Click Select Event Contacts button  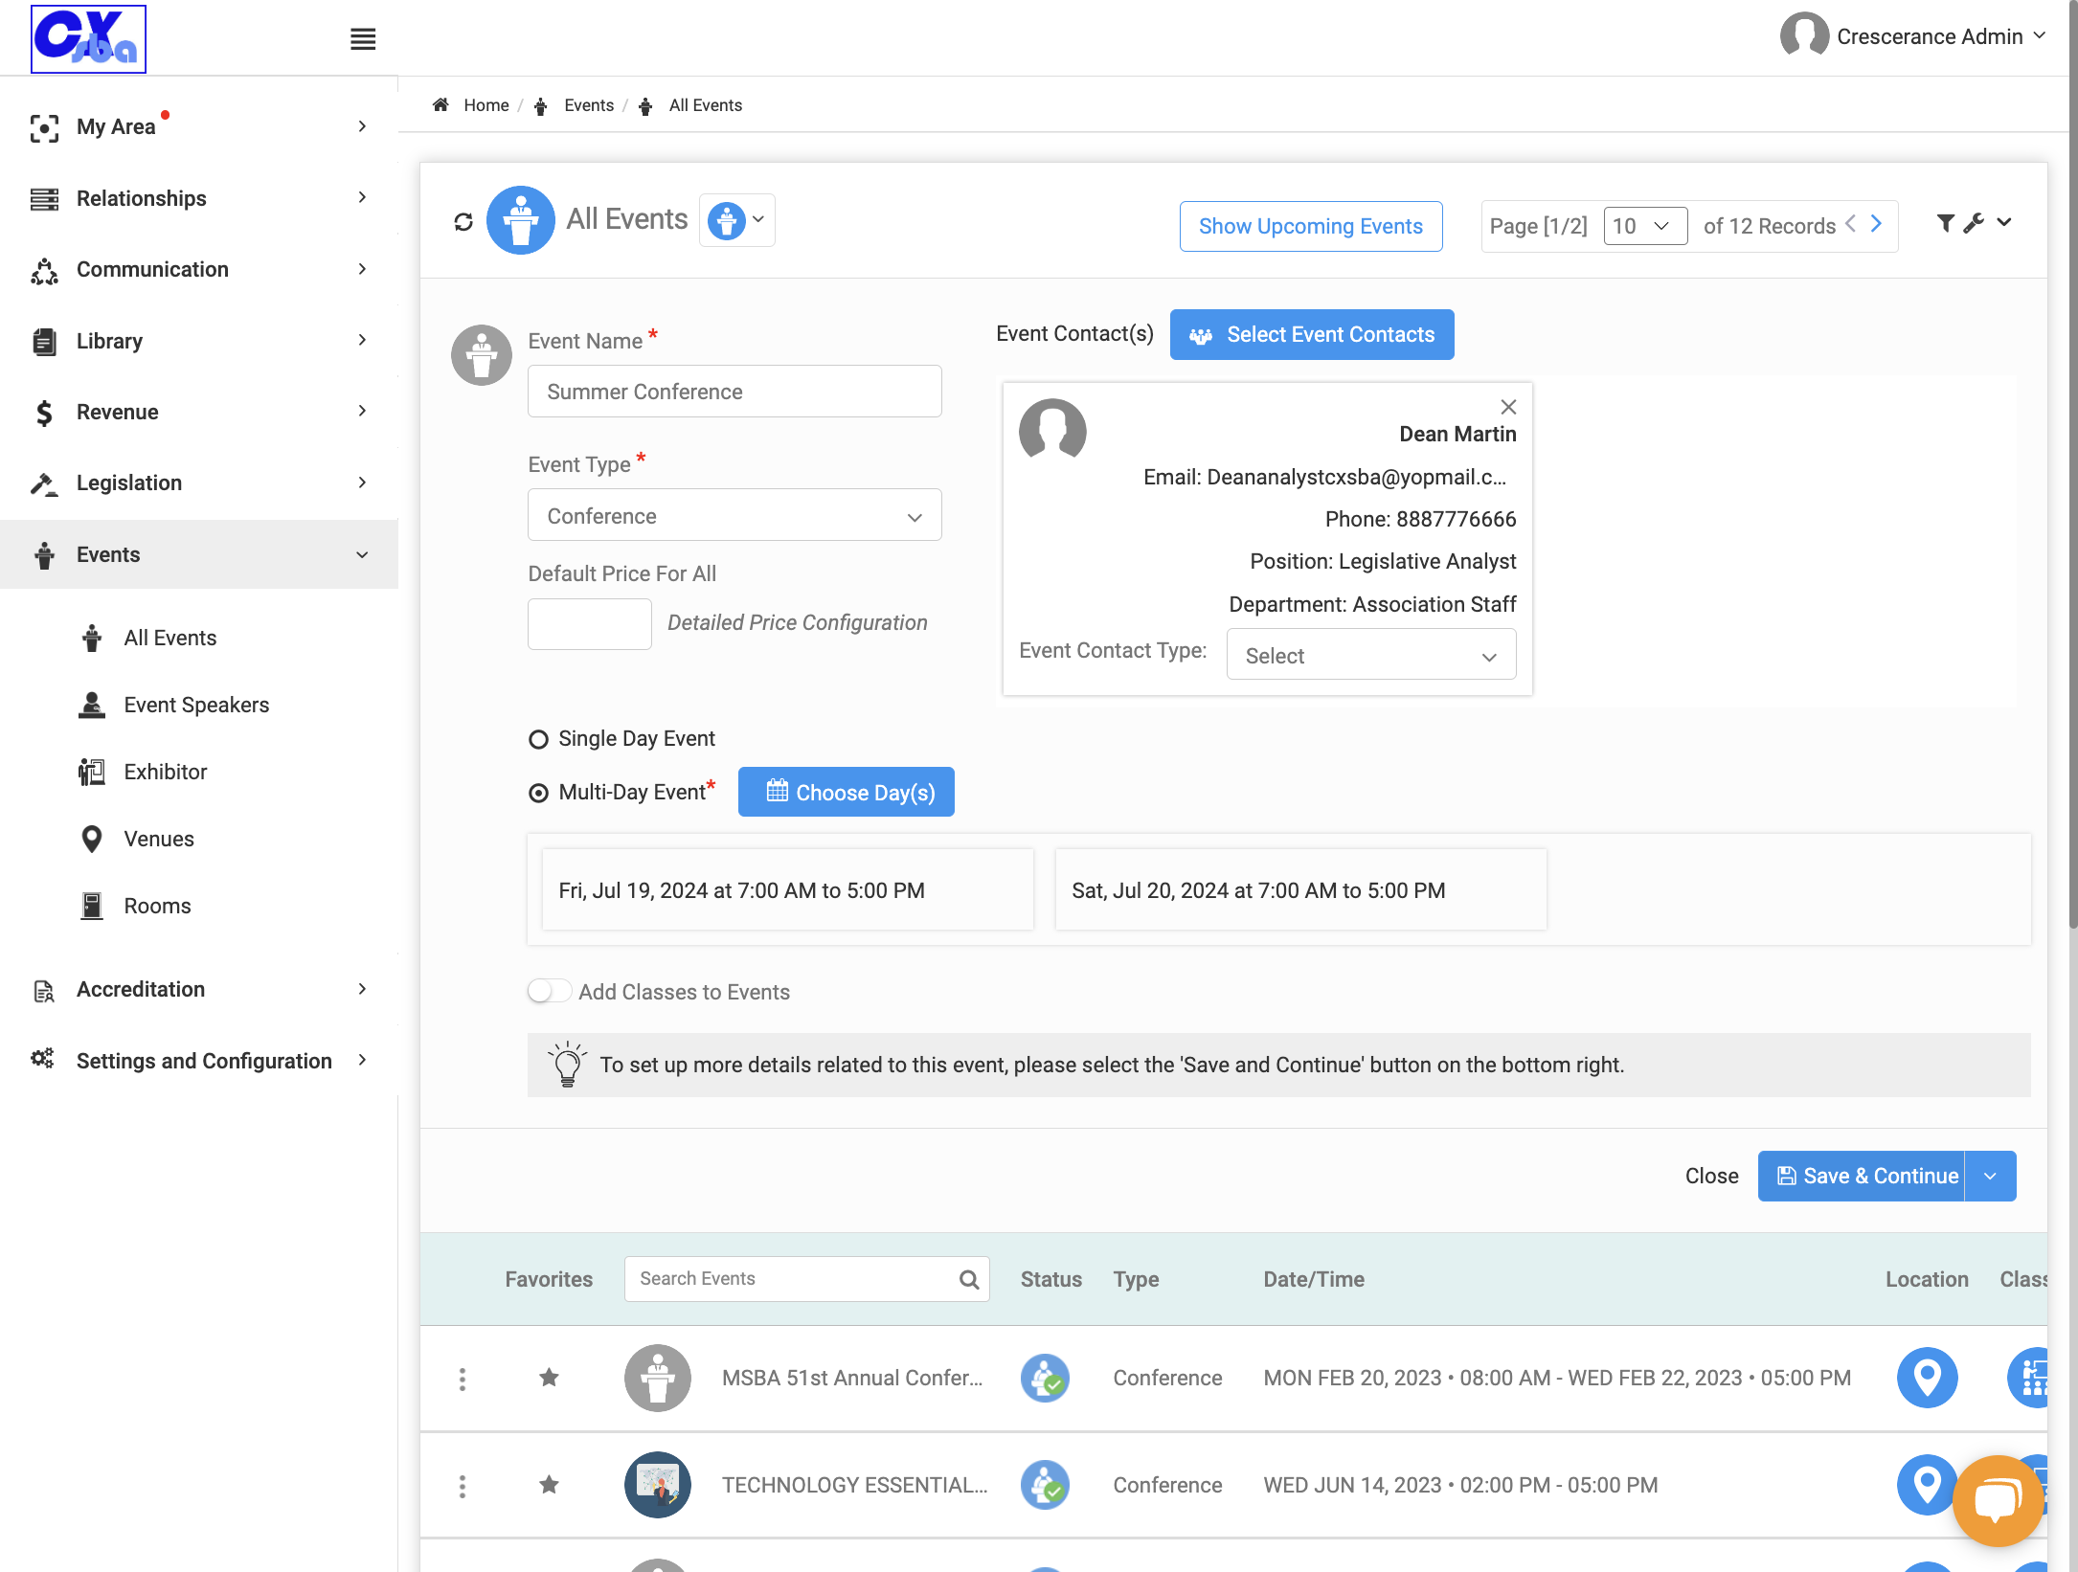click(x=1311, y=334)
